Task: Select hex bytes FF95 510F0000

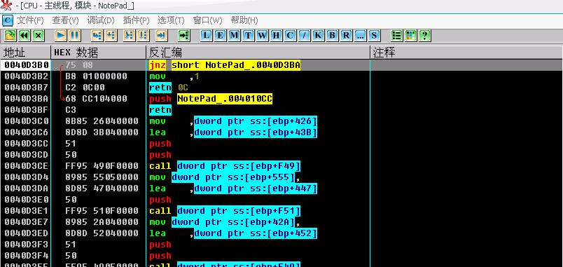Action: tap(102, 210)
